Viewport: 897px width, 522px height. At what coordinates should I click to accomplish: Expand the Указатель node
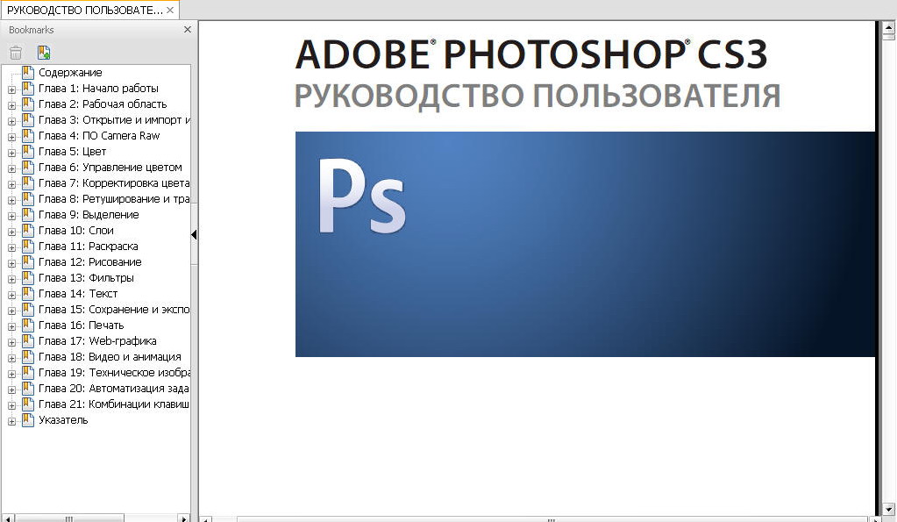[x=11, y=422]
